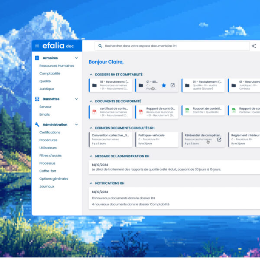Image resolution: width=260 pixels, height=260 pixels.
Task: Open Emails bannette
Action: point(45,114)
